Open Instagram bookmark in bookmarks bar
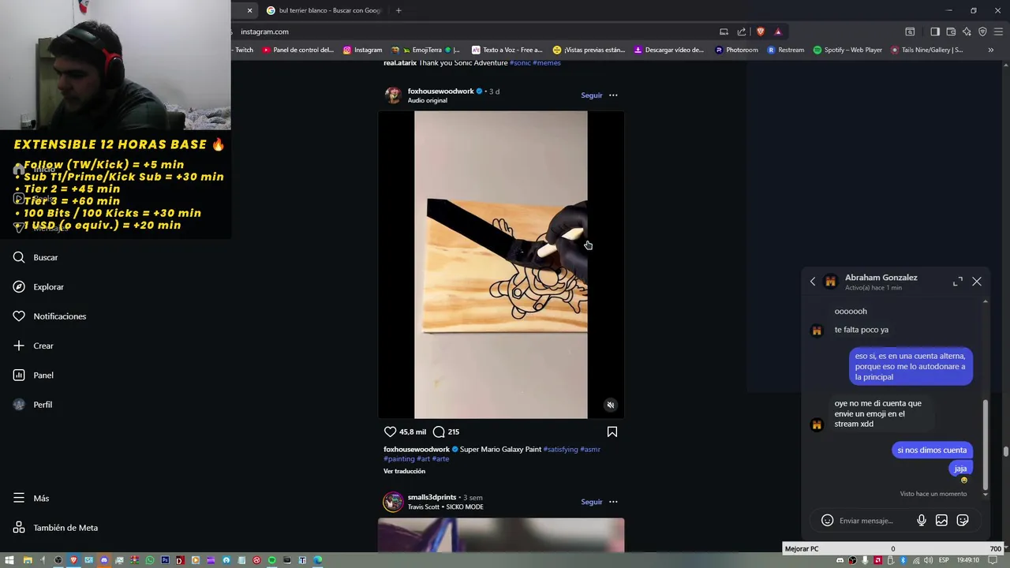The width and height of the screenshot is (1010, 568). 362,50
